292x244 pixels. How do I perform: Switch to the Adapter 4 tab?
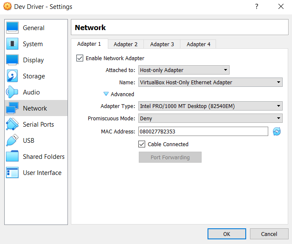pyautogui.click(x=199, y=44)
